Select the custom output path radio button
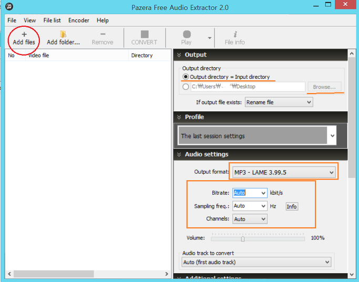Screen dimensions: 359x282 click(186, 87)
